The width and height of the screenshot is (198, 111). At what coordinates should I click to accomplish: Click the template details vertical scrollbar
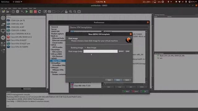146,57
